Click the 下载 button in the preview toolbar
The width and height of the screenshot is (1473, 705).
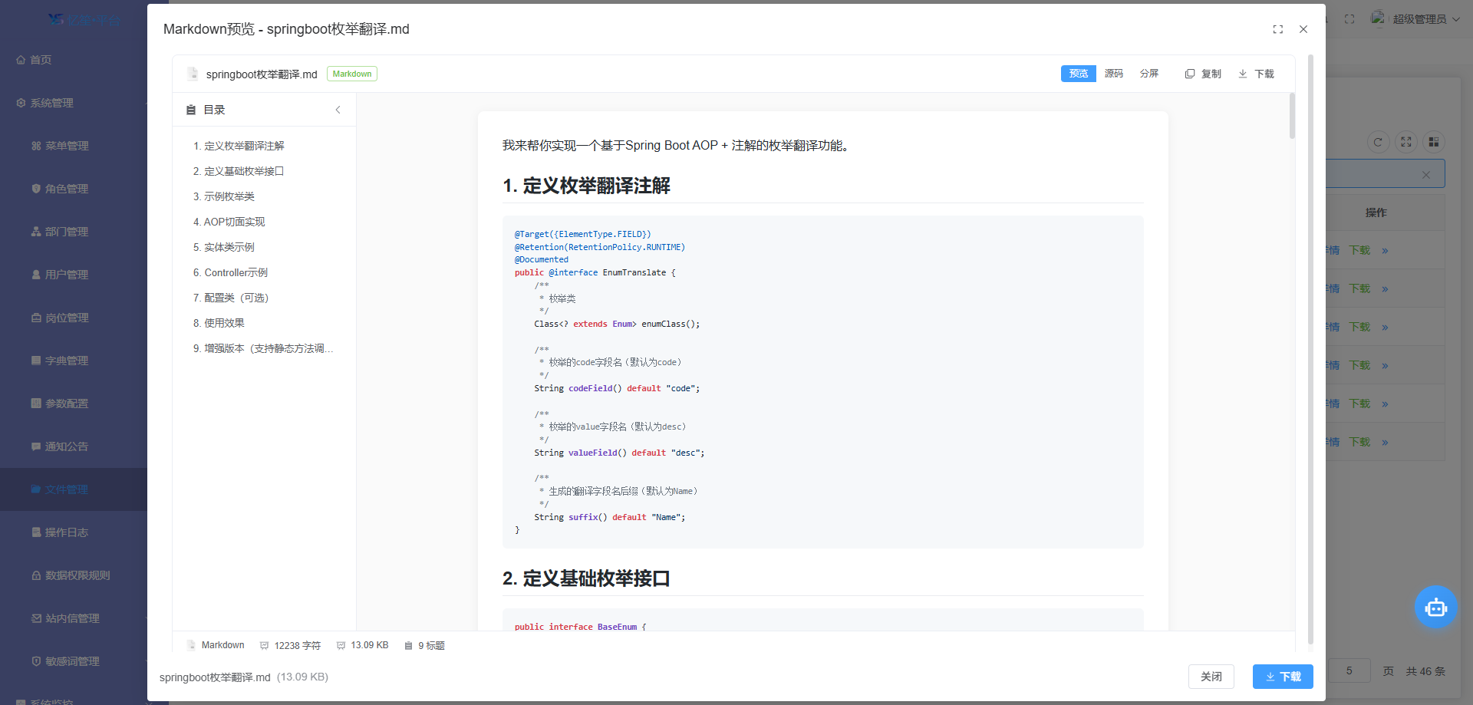click(x=1256, y=74)
